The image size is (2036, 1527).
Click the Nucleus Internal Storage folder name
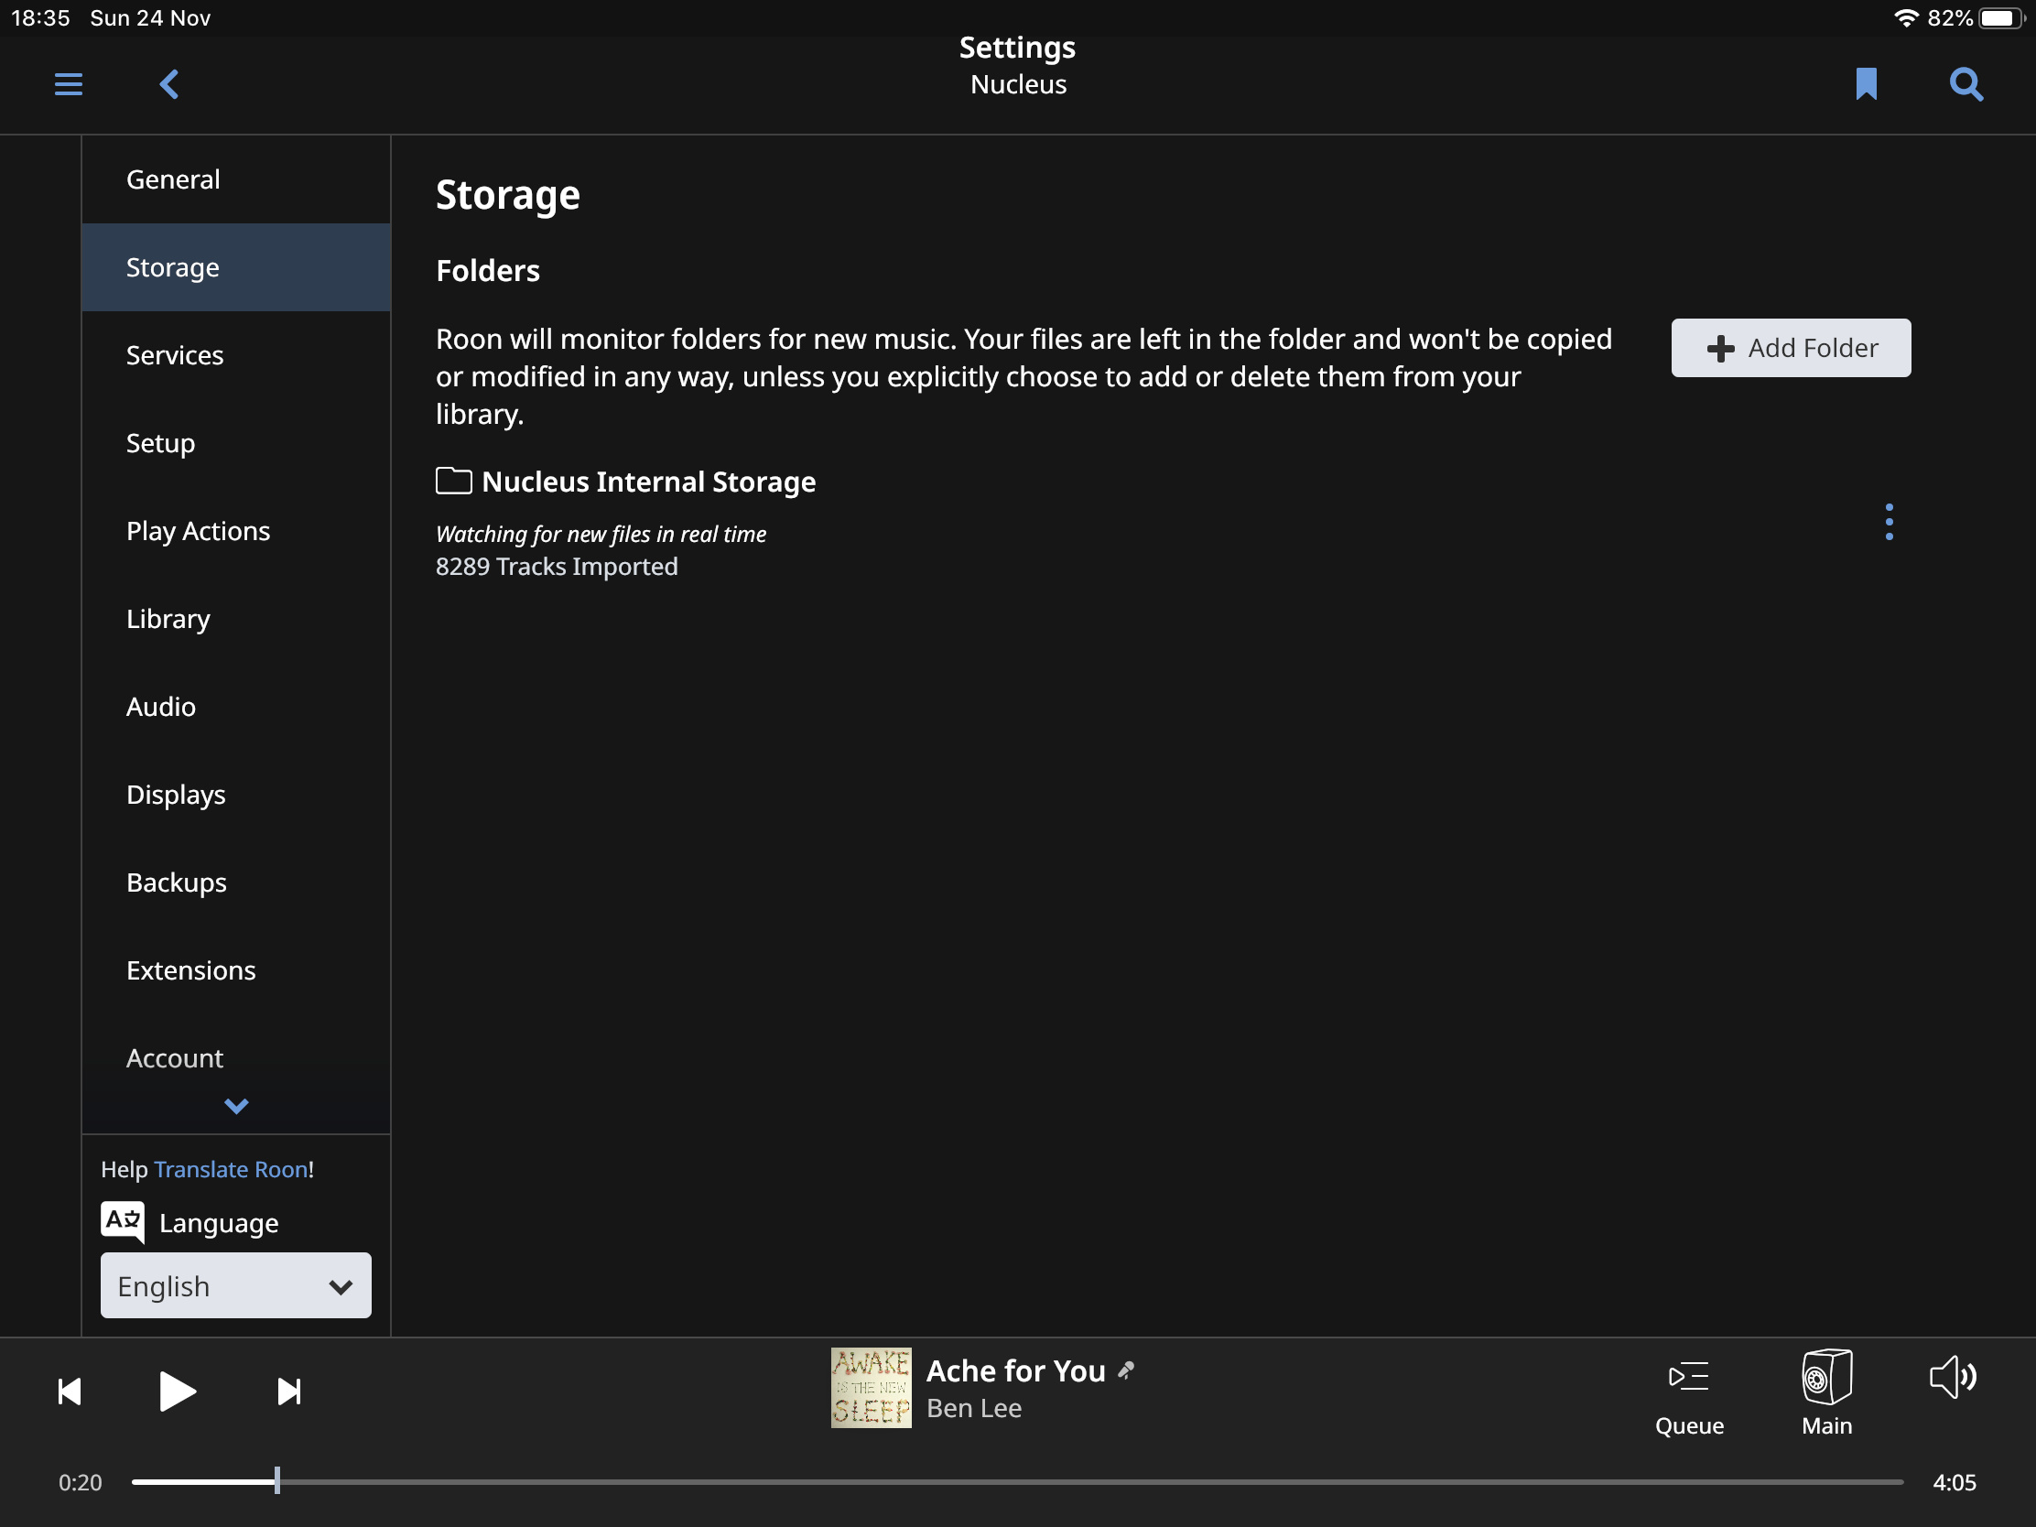pyautogui.click(x=648, y=482)
